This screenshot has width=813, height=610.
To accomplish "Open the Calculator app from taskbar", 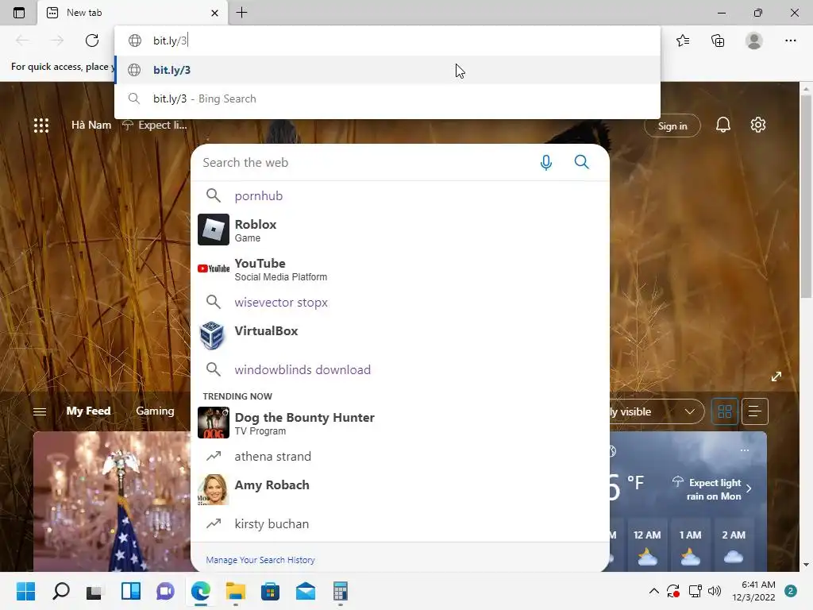I will (340, 591).
